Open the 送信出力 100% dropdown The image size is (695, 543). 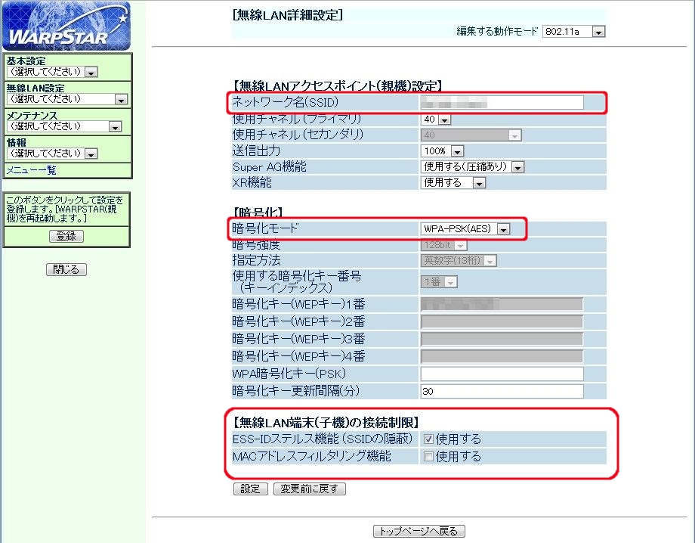pos(441,151)
